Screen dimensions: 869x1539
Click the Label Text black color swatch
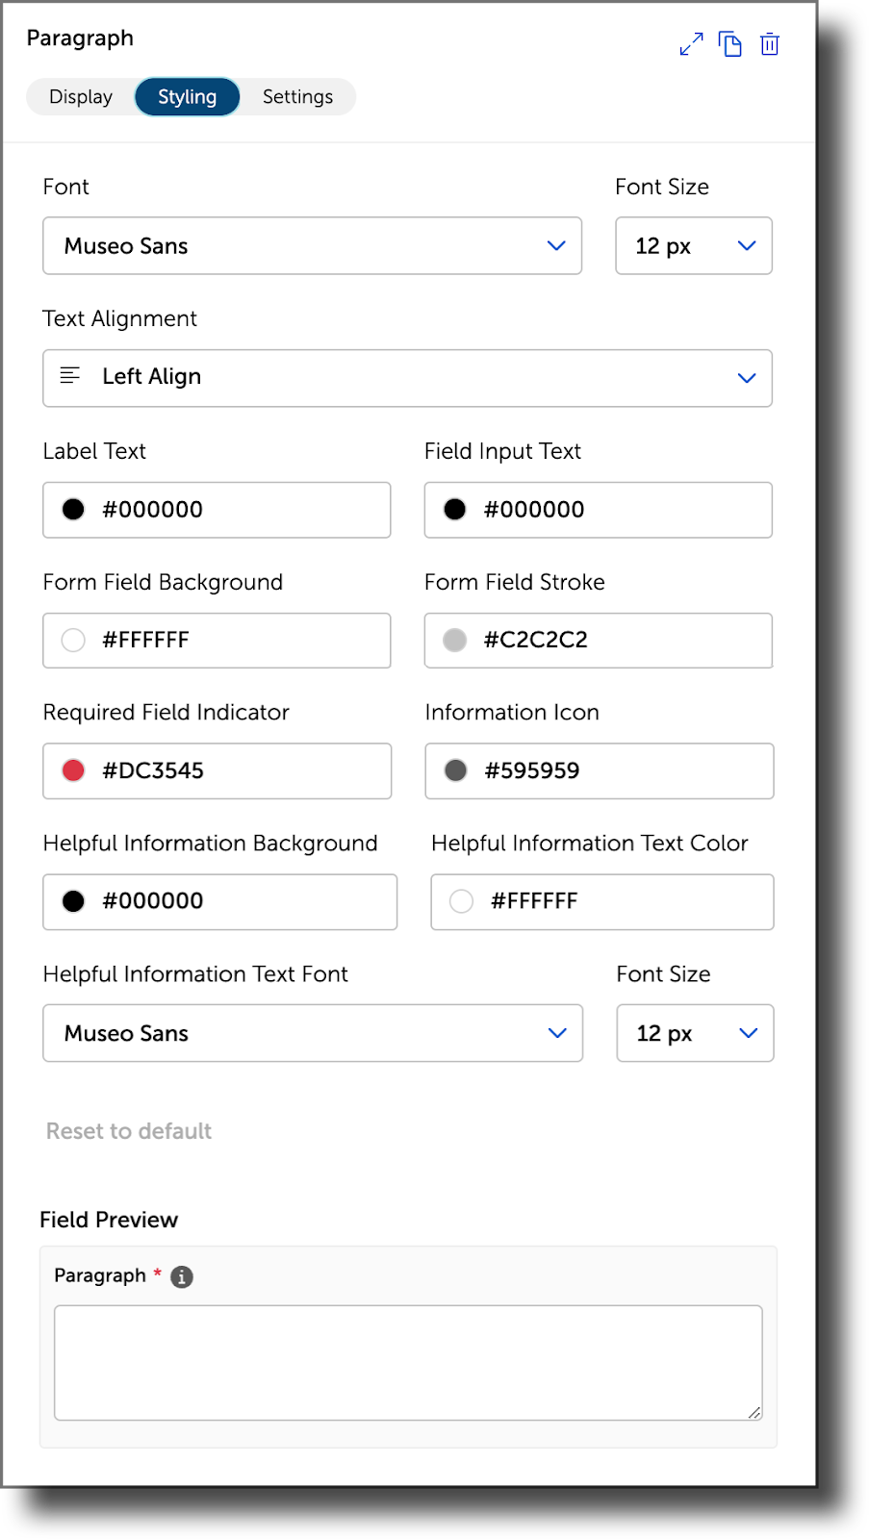(73, 510)
